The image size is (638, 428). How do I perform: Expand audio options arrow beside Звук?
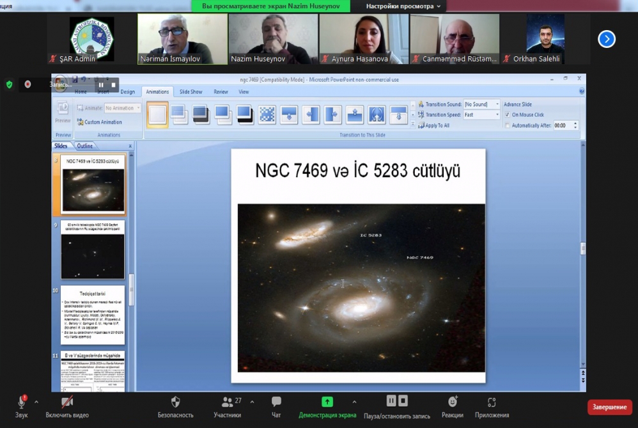click(36, 402)
